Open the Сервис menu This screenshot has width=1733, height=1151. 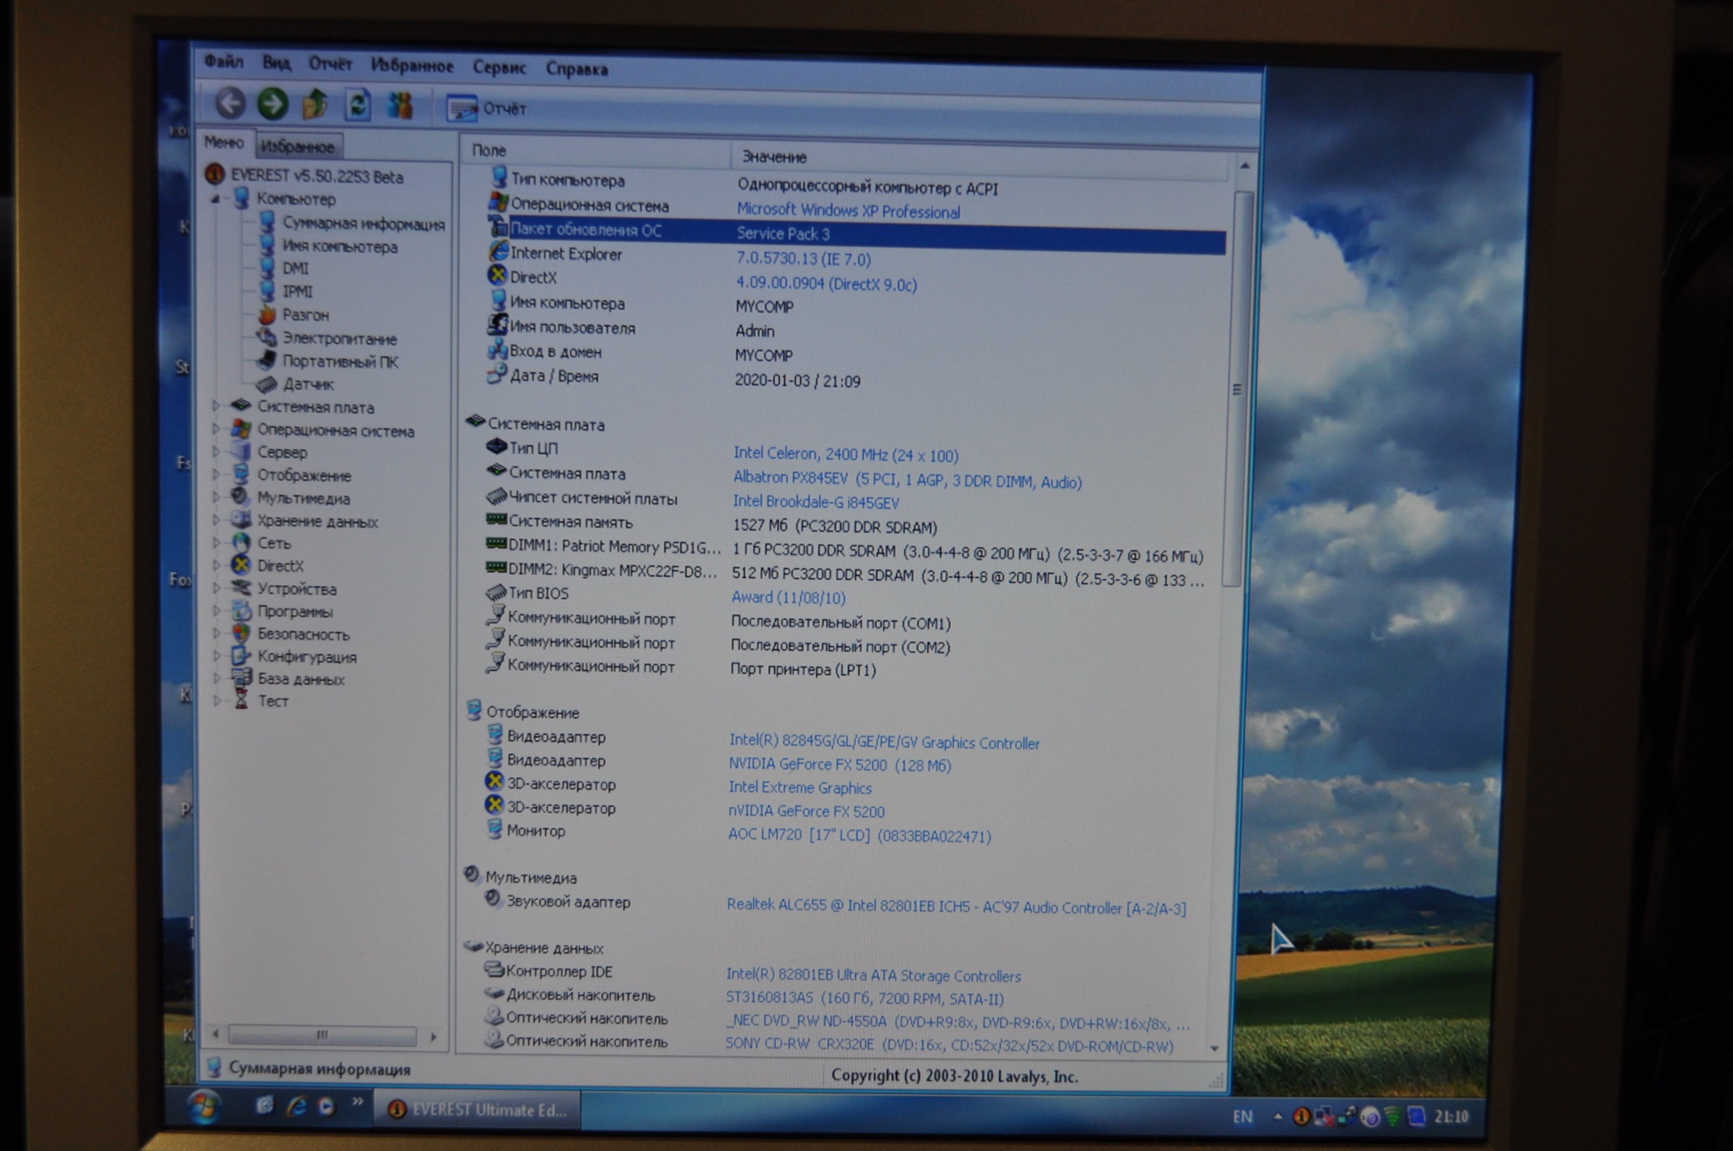499,68
